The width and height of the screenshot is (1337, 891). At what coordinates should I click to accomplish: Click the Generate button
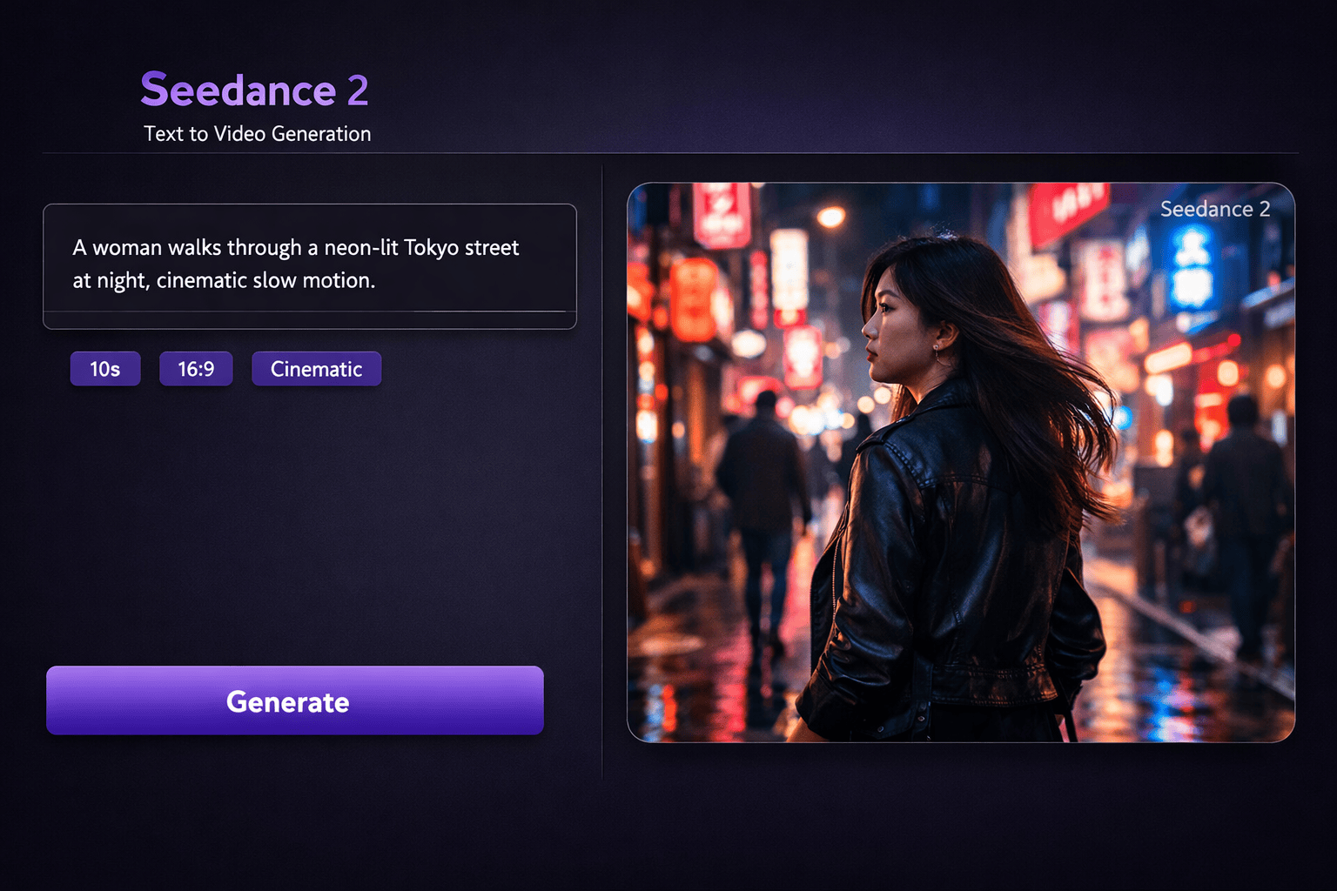294,700
